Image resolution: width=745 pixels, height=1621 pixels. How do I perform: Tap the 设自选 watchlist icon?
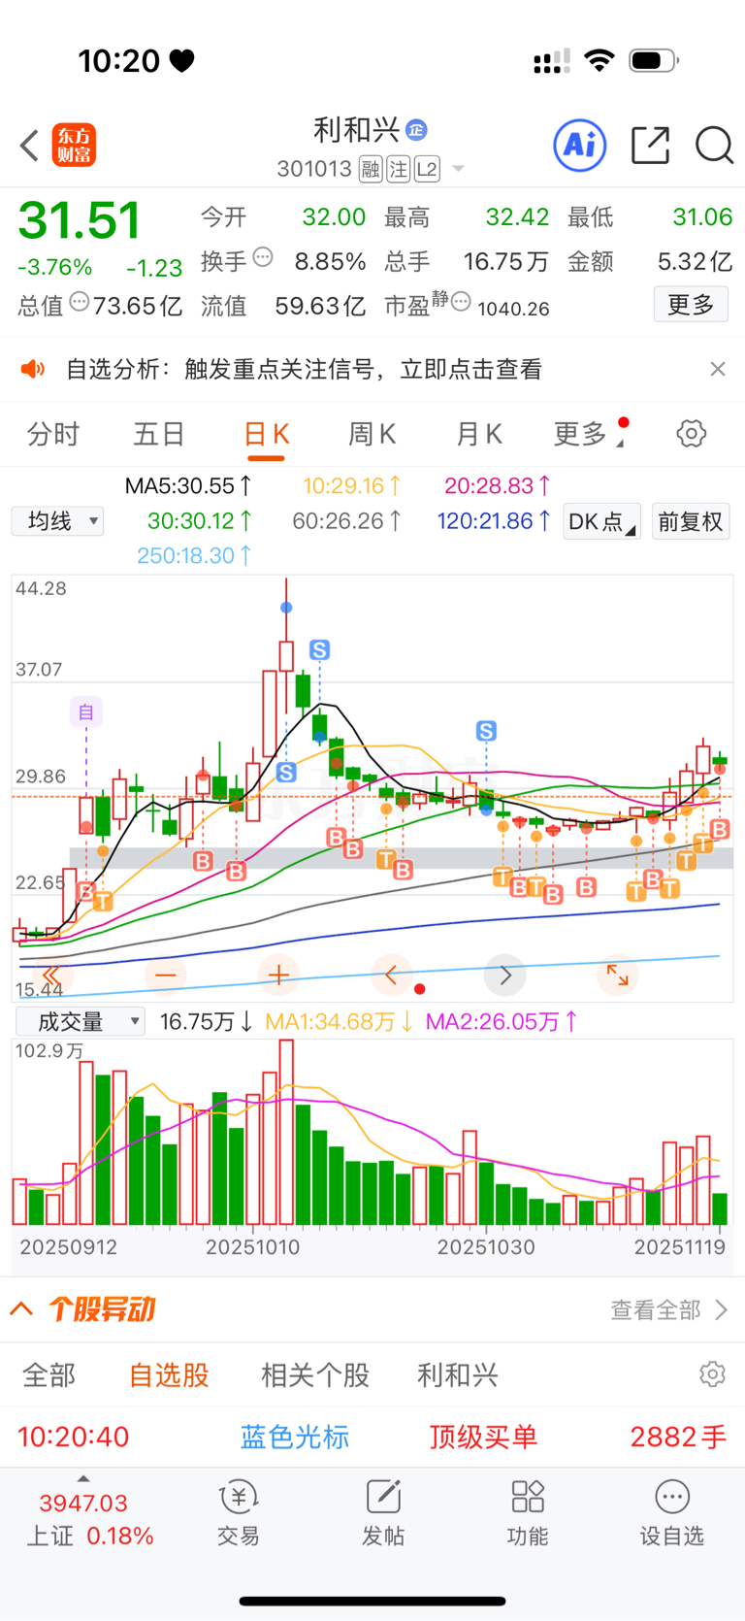pos(672,1513)
